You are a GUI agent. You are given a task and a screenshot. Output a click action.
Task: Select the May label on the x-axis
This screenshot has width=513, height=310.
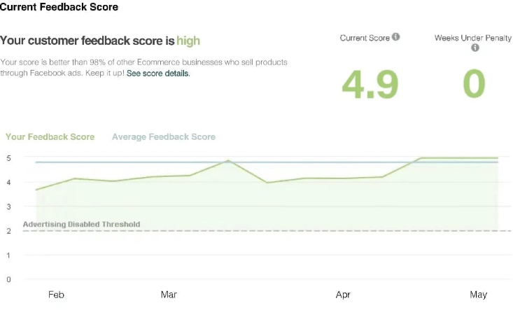pyautogui.click(x=479, y=295)
